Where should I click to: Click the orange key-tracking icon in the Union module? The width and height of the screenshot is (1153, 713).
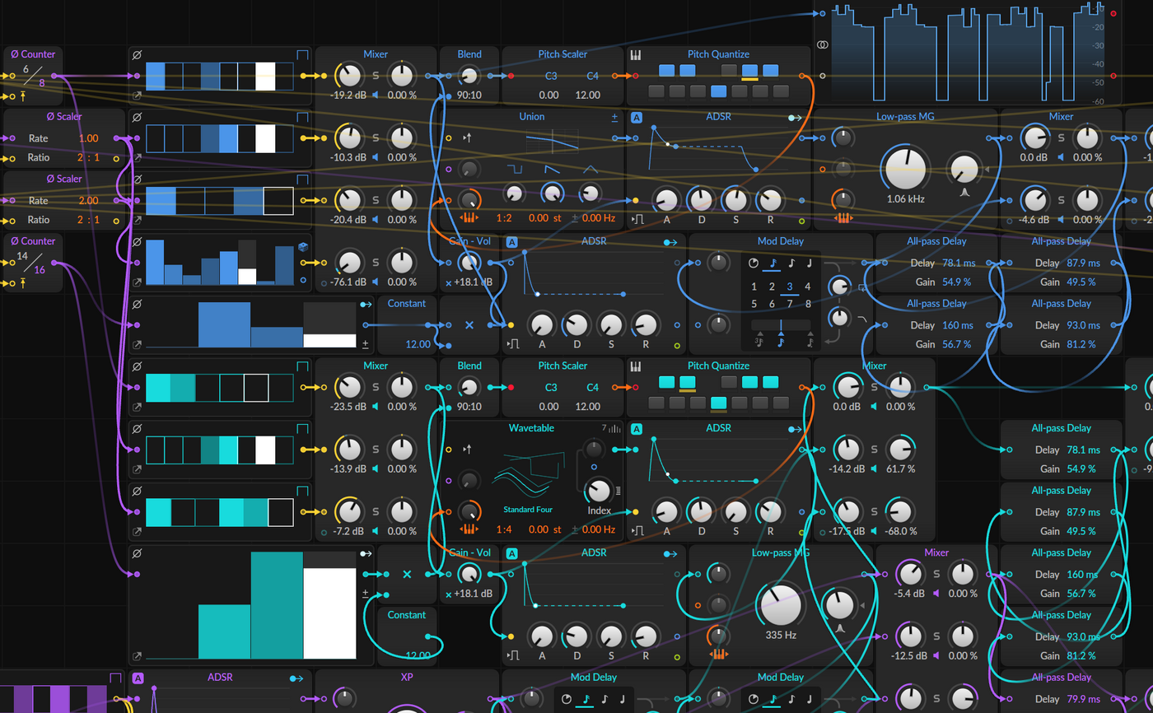pos(469,218)
